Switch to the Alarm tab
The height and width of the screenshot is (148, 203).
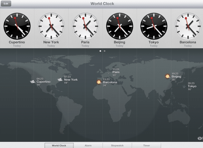(x=88, y=145)
